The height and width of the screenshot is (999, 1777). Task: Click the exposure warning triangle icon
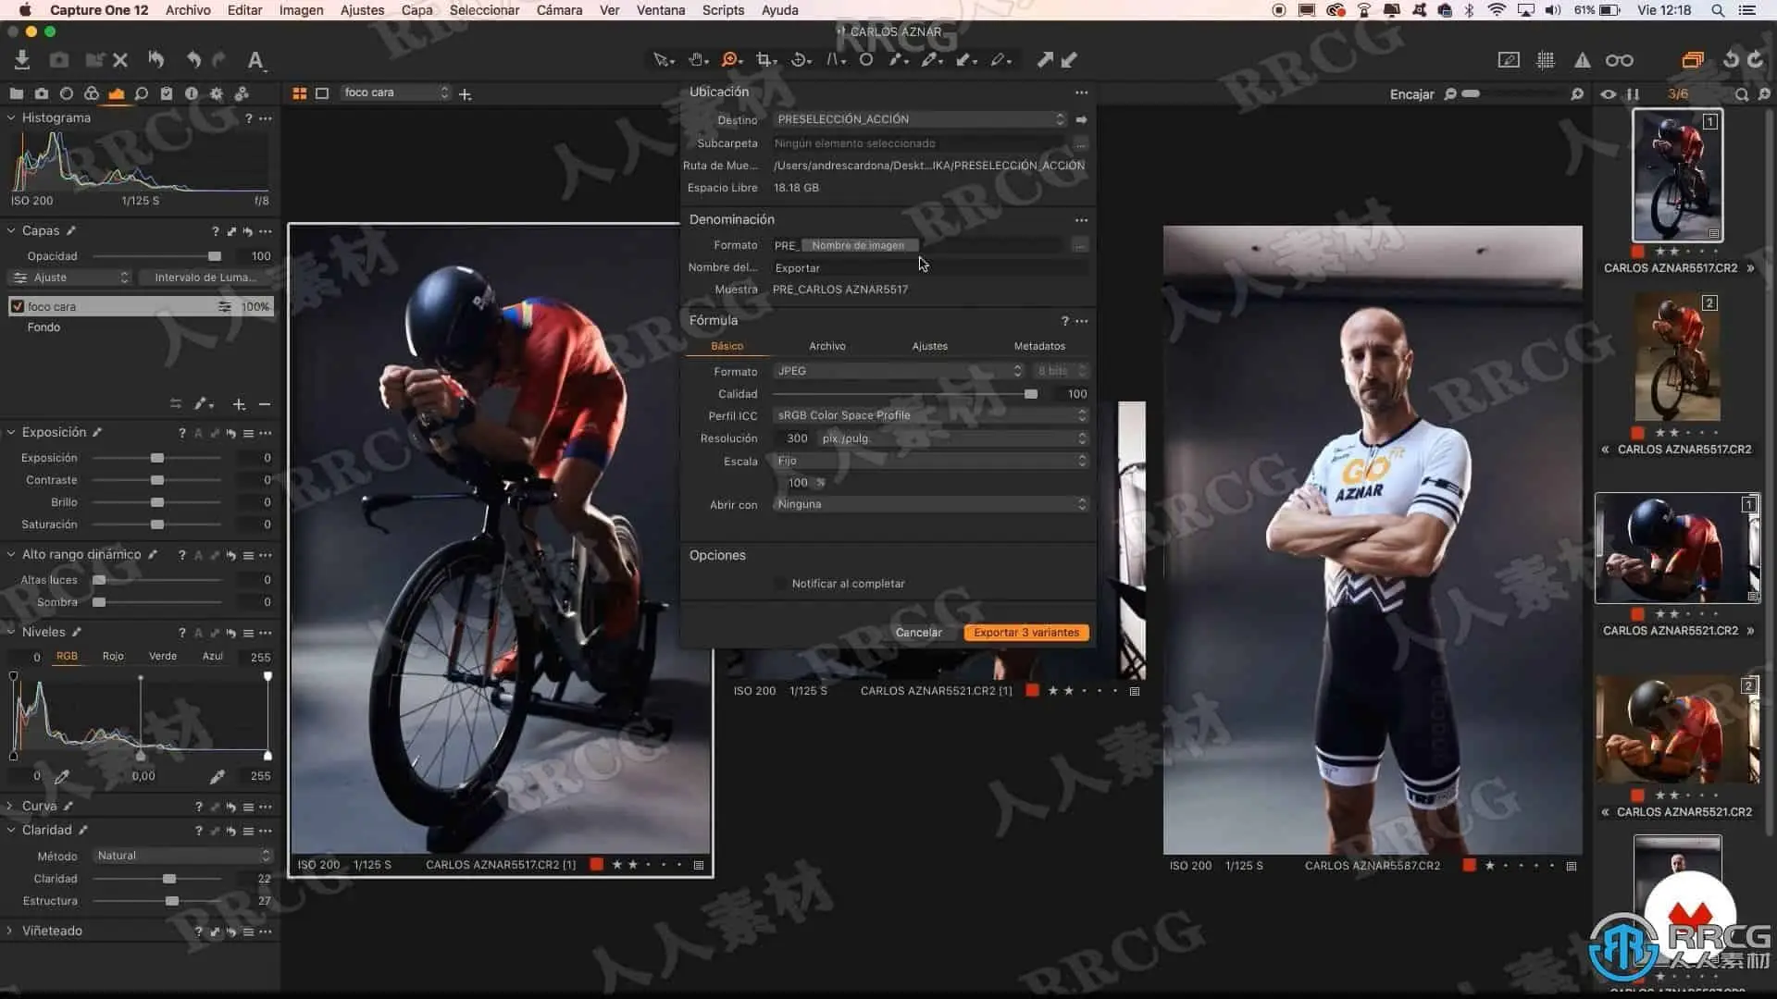(1582, 60)
